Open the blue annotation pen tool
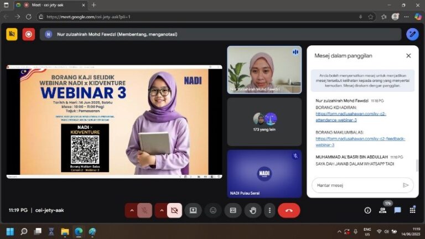The height and width of the screenshot is (239, 425). pyautogui.click(x=412, y=34)
